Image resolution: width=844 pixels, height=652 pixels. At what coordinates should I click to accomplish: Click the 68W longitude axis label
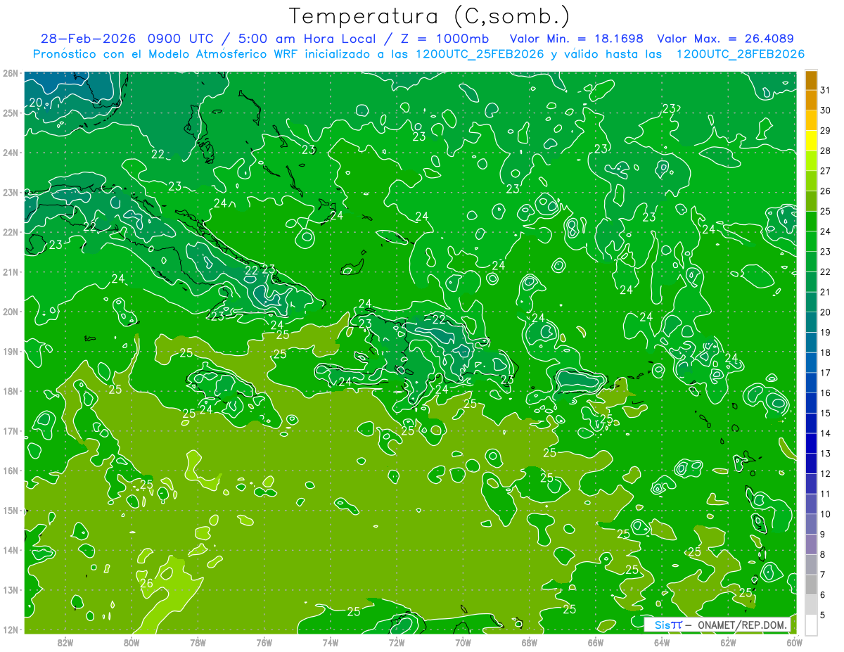pyautogui.click(x=530, y=642)
